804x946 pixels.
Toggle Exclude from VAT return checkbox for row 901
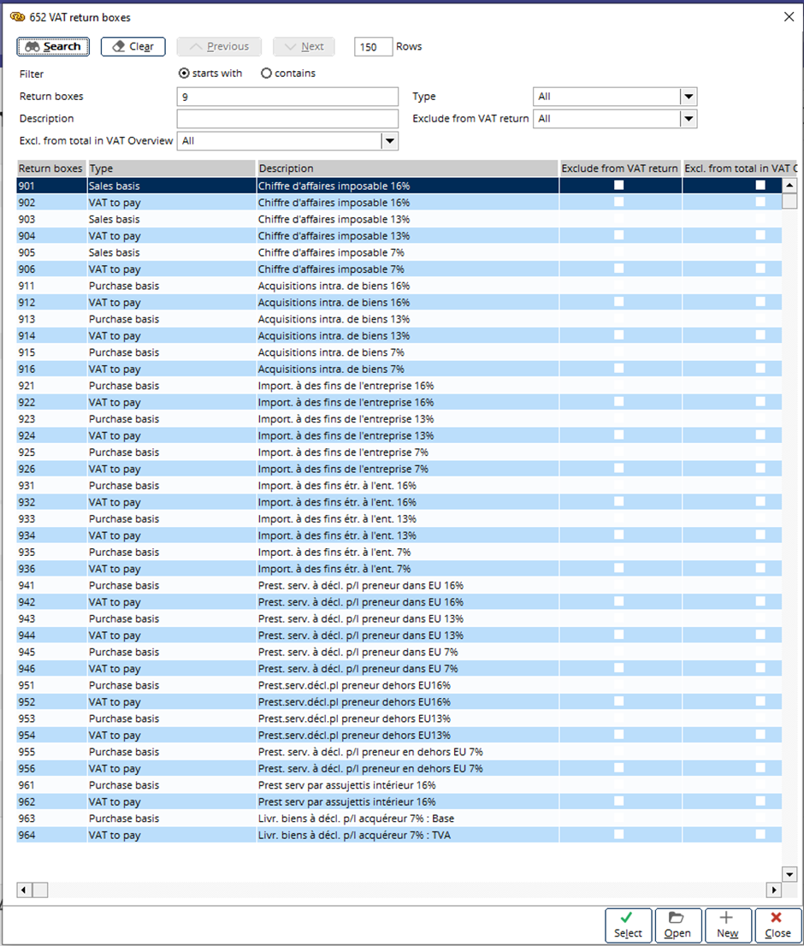click(x=619, y=186)
